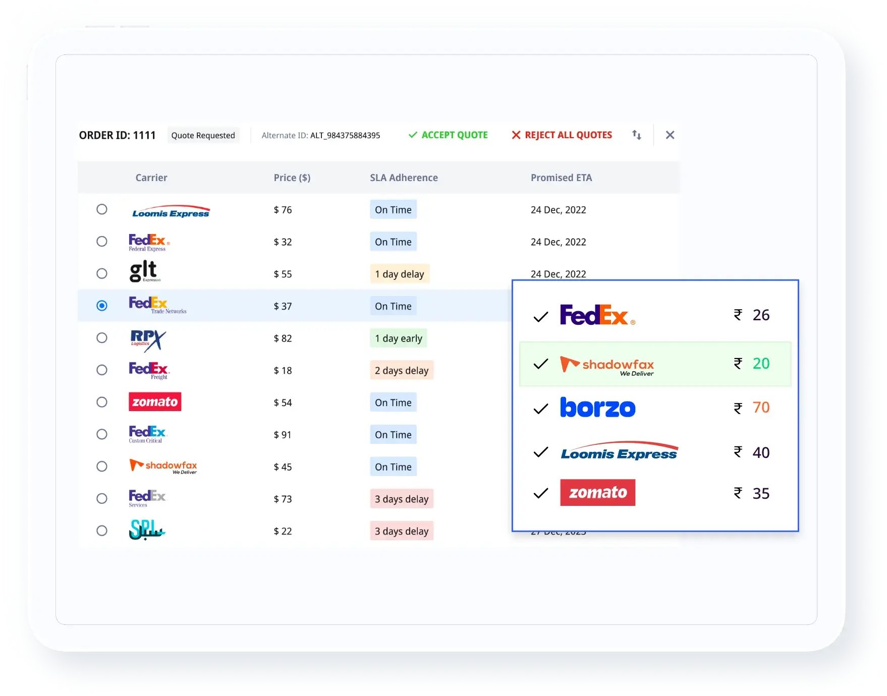Click the Quote Requested status badge
This screenshot has height=696, width=887.
(x=203, y=135)
